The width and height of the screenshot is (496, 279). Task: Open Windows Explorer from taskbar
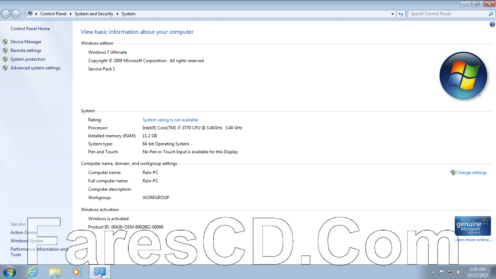pos(55,272)
